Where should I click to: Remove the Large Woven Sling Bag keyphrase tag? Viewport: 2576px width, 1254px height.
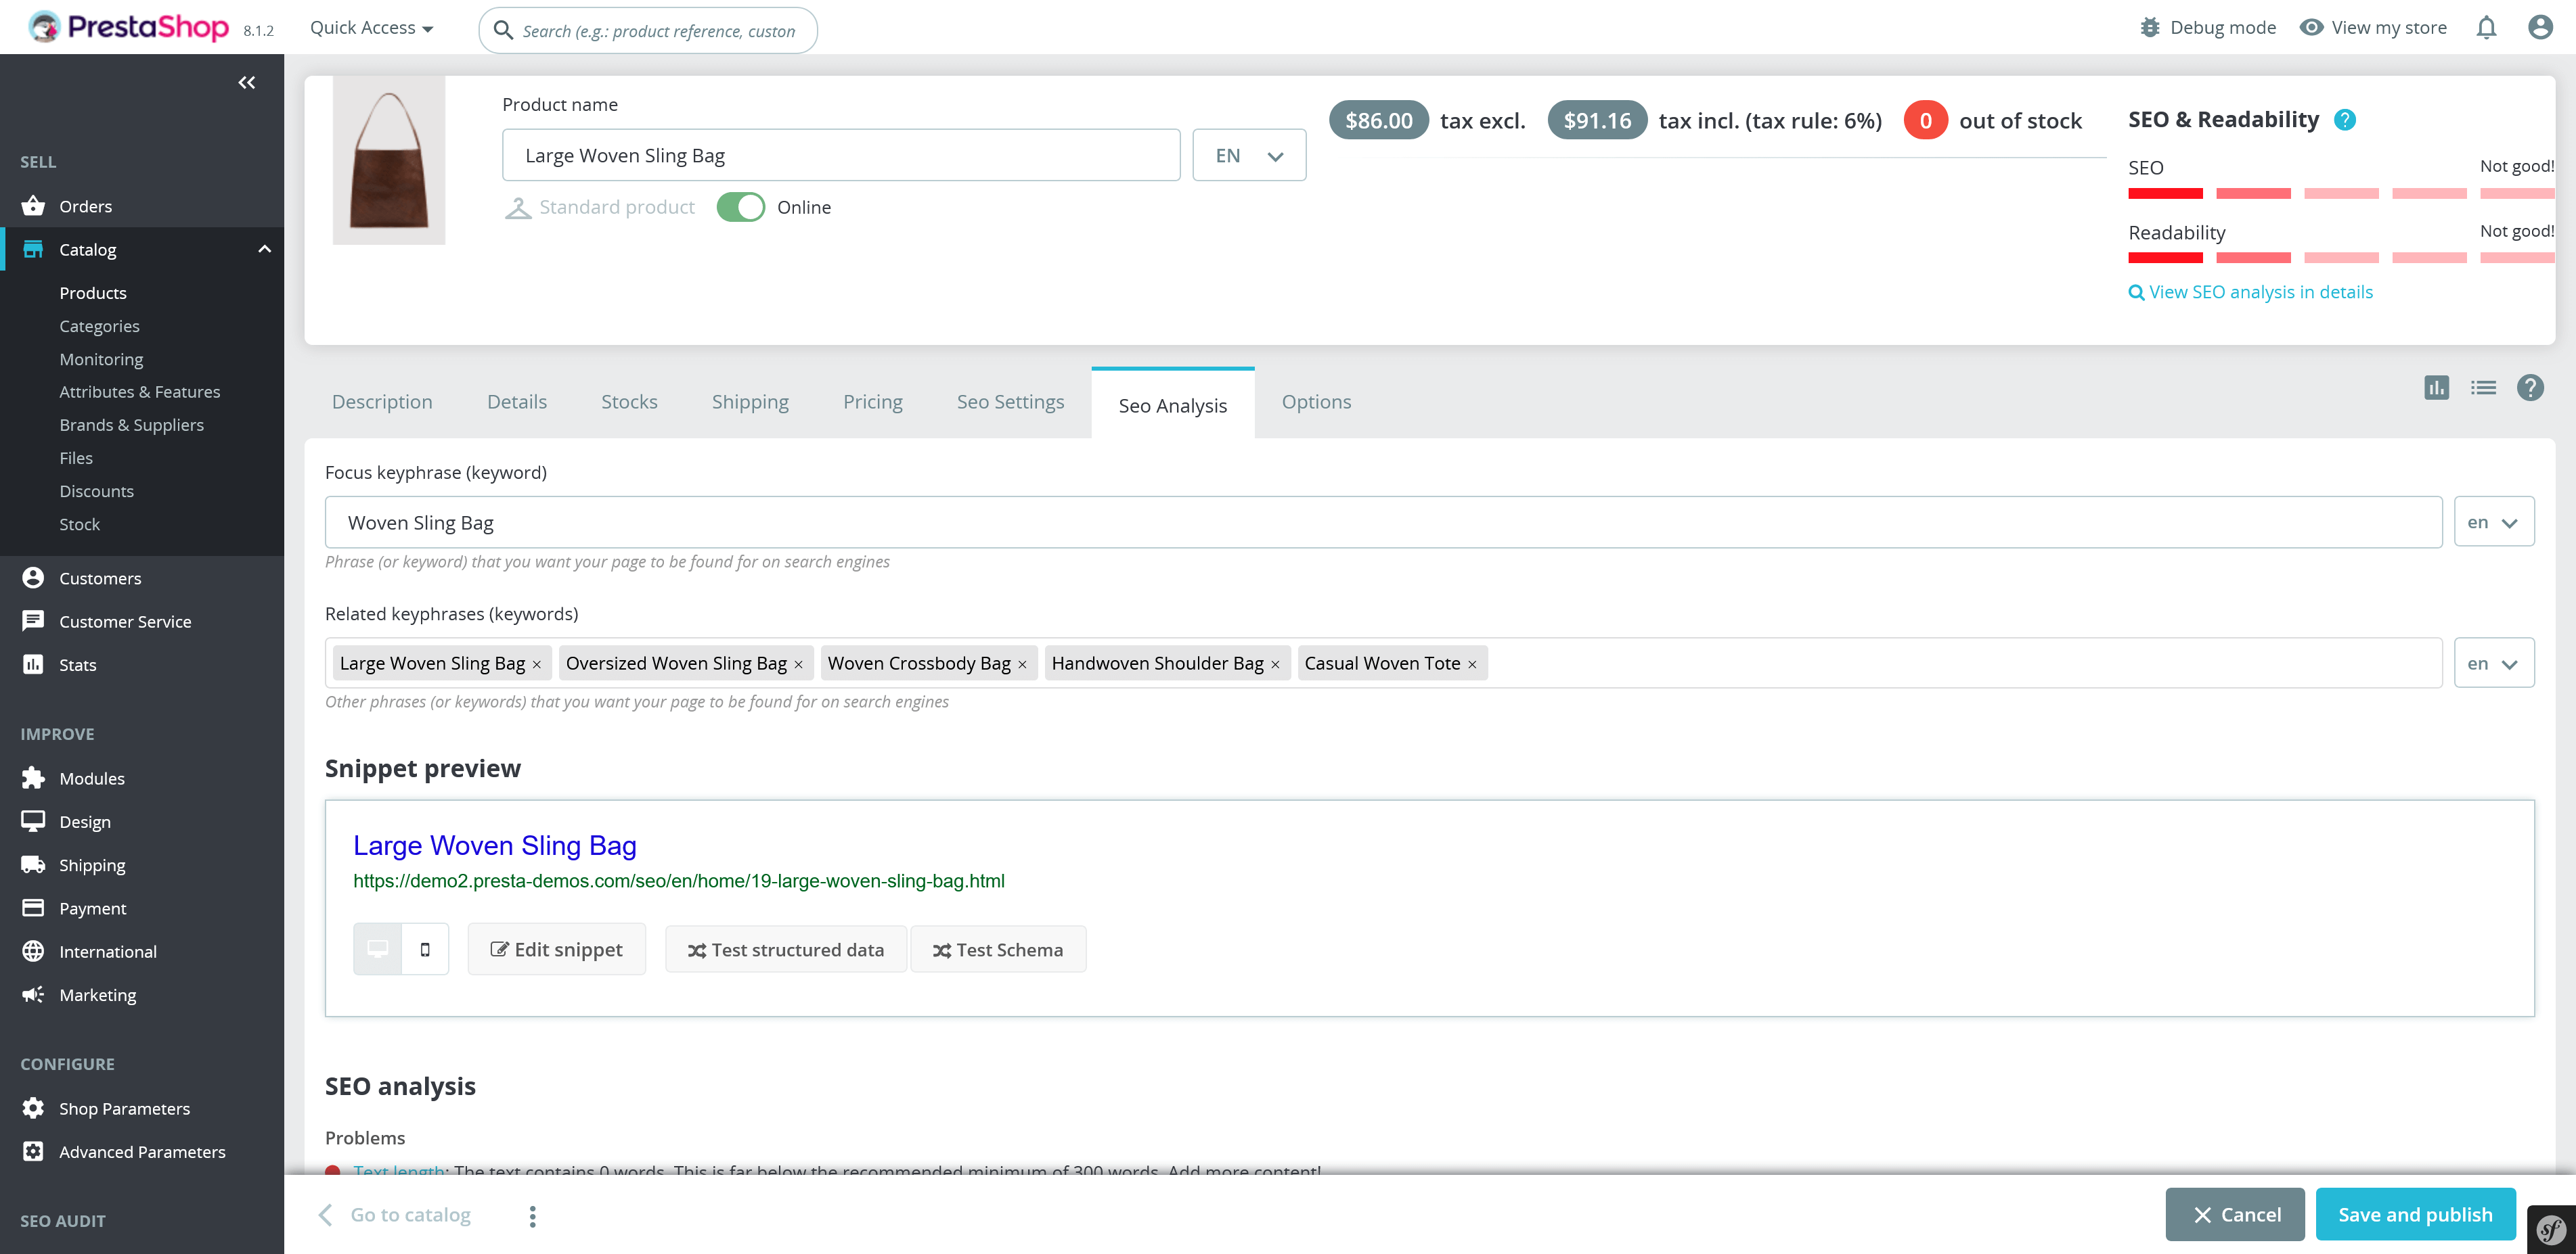[537, 664]
